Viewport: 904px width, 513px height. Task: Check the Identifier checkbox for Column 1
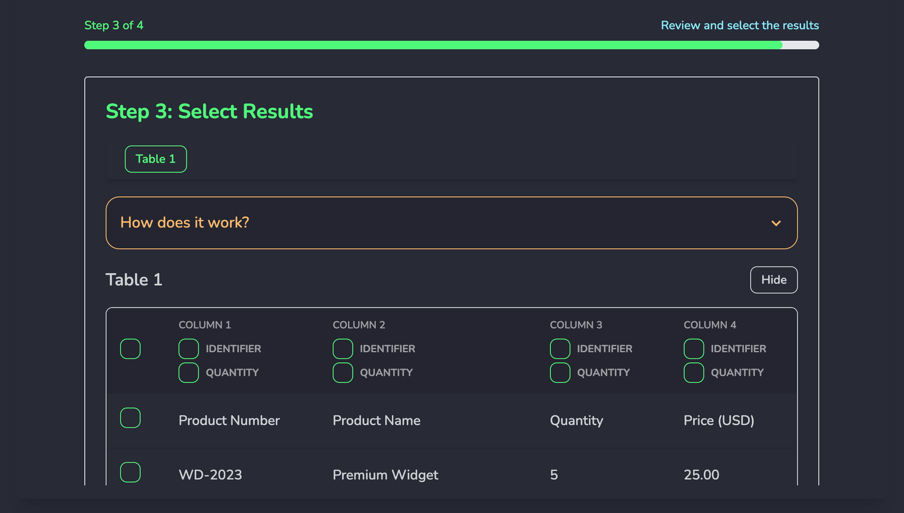[188, 349]
